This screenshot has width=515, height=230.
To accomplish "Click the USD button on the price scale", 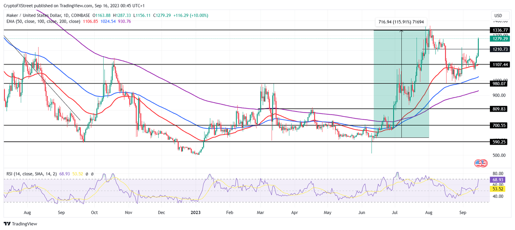I will 500,15.
